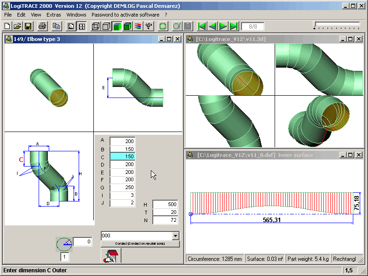Copy using the two-pages toolbar icon
This screenshot has width=368, height=276.
point(56,26)
